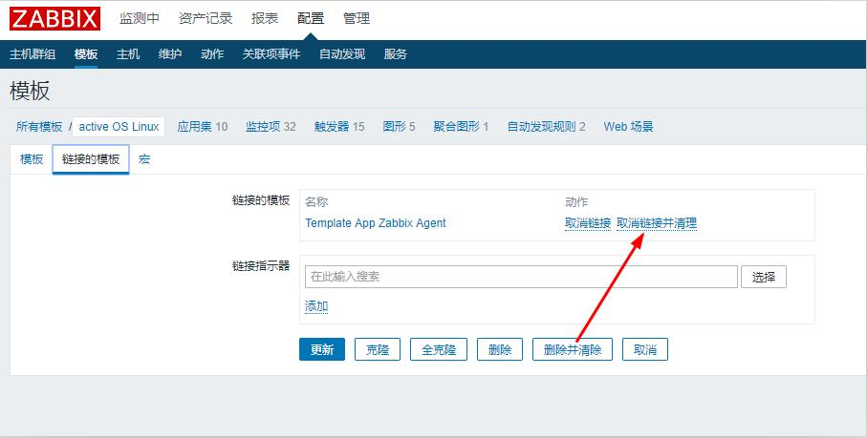
Task: Open the 配置 top menu
Action: point(311,18)
